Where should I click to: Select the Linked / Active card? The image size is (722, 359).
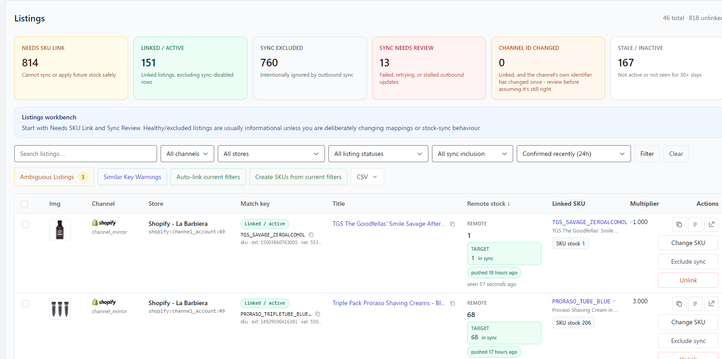(x=190, y=68)
